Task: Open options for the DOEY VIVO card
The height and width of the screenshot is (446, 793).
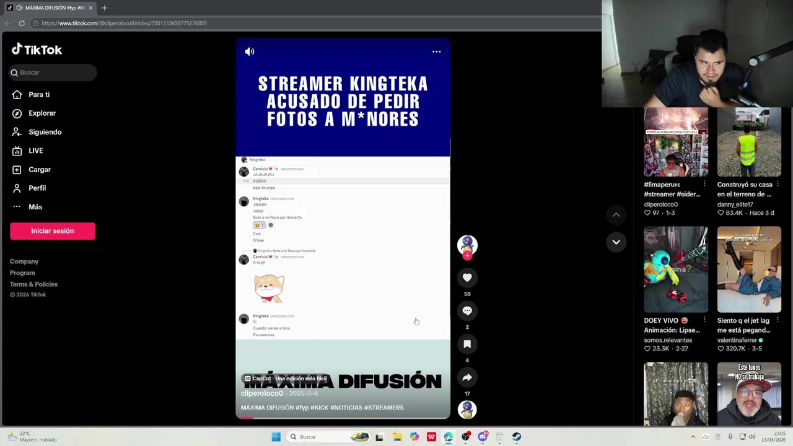Action: pos(704,321)
